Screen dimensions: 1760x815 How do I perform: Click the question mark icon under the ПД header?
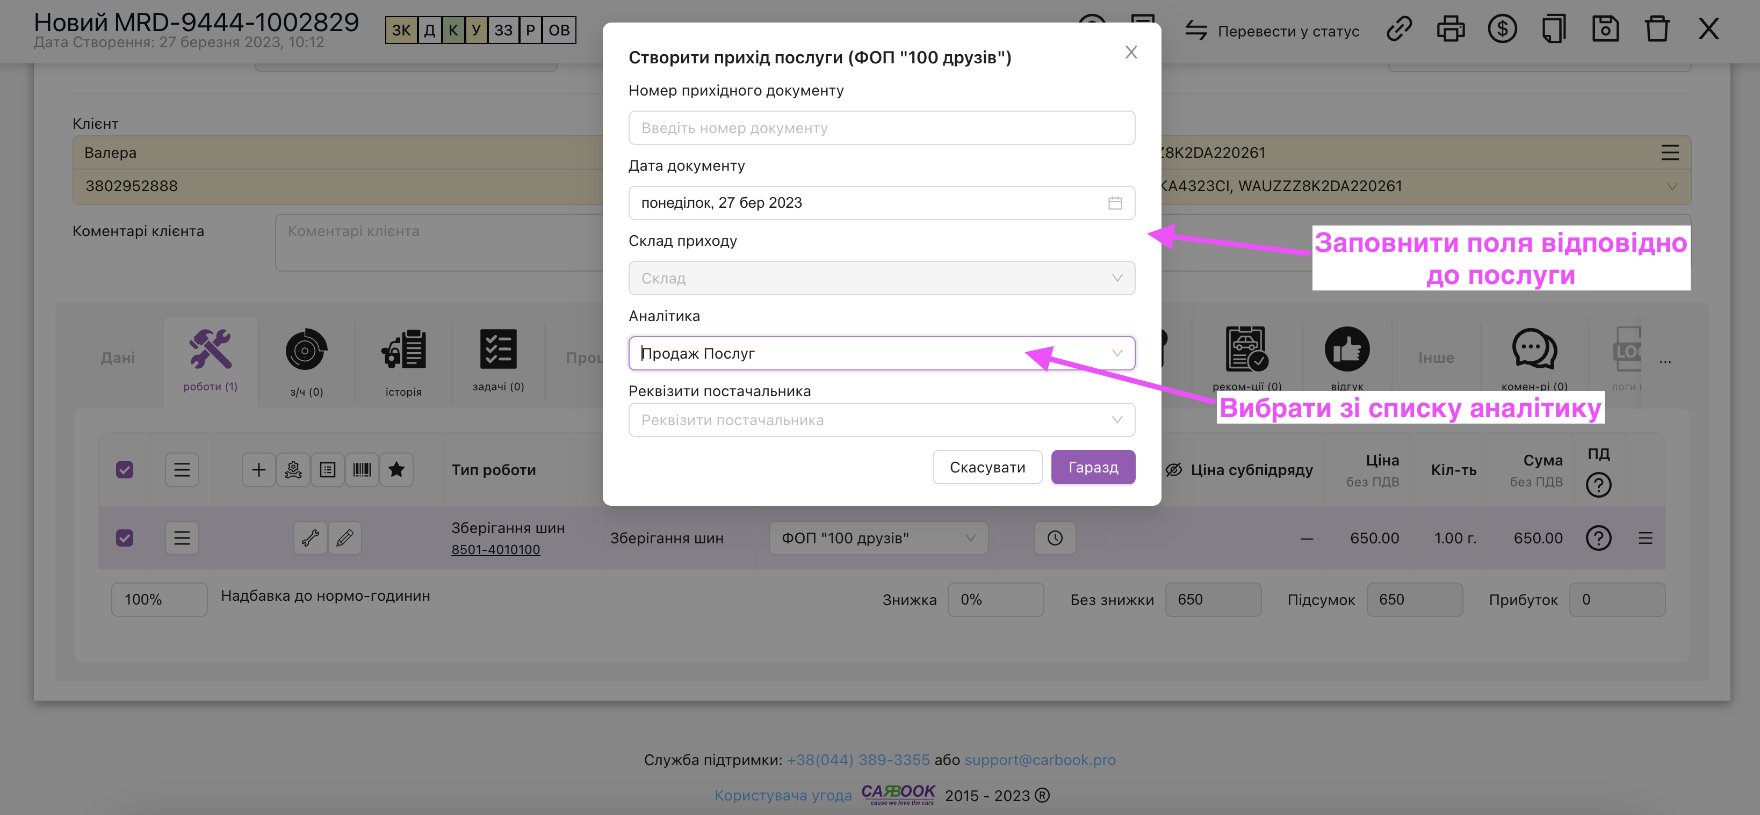tap(1598, 485)
